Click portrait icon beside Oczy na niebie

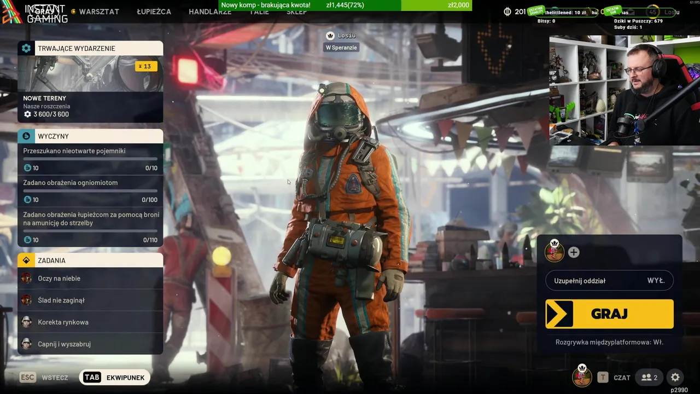(26, 279)
